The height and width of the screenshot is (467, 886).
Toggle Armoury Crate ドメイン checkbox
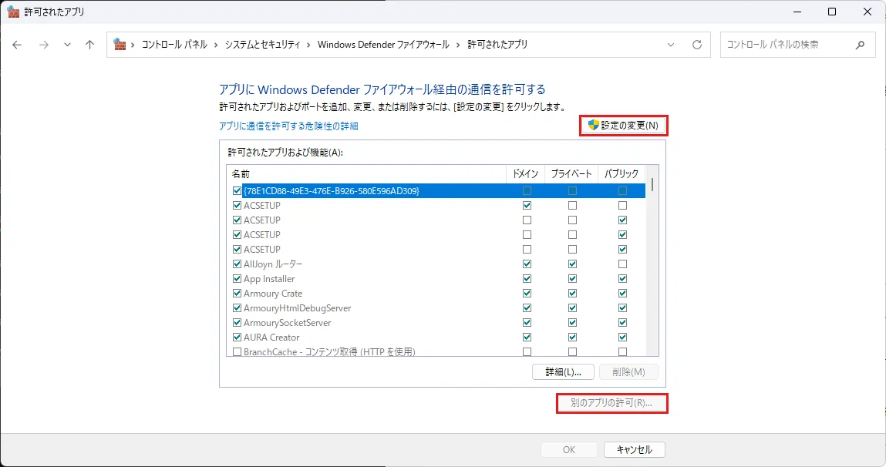(x=527, y=294)
